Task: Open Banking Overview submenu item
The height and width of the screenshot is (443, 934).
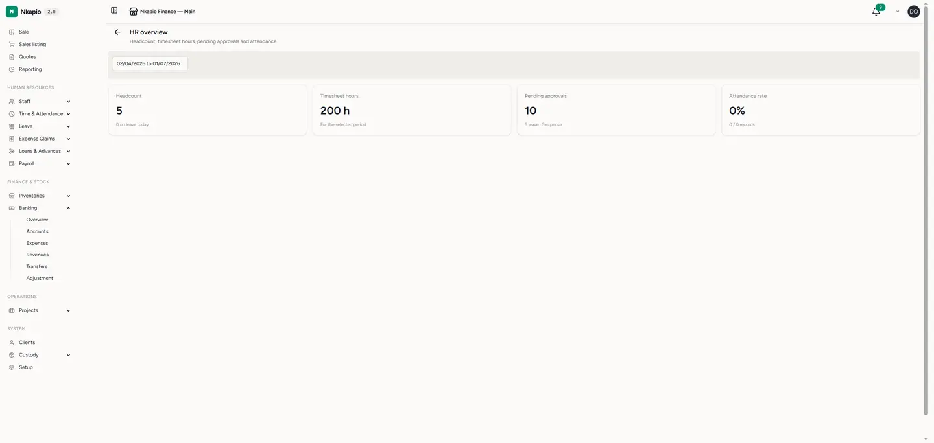Action: click(x=37, y=220)
